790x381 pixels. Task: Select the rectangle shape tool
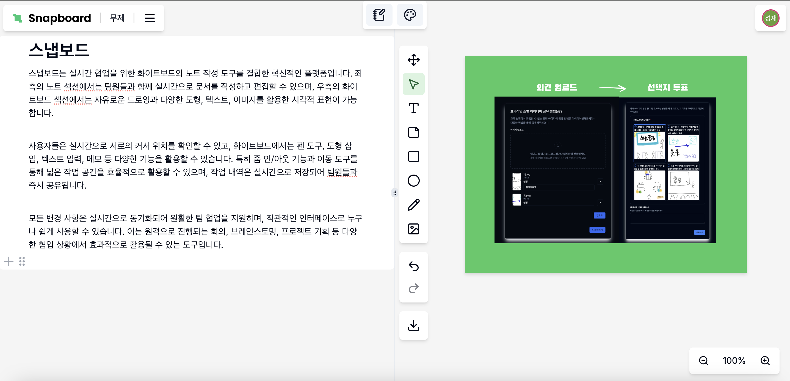[413, 156]
